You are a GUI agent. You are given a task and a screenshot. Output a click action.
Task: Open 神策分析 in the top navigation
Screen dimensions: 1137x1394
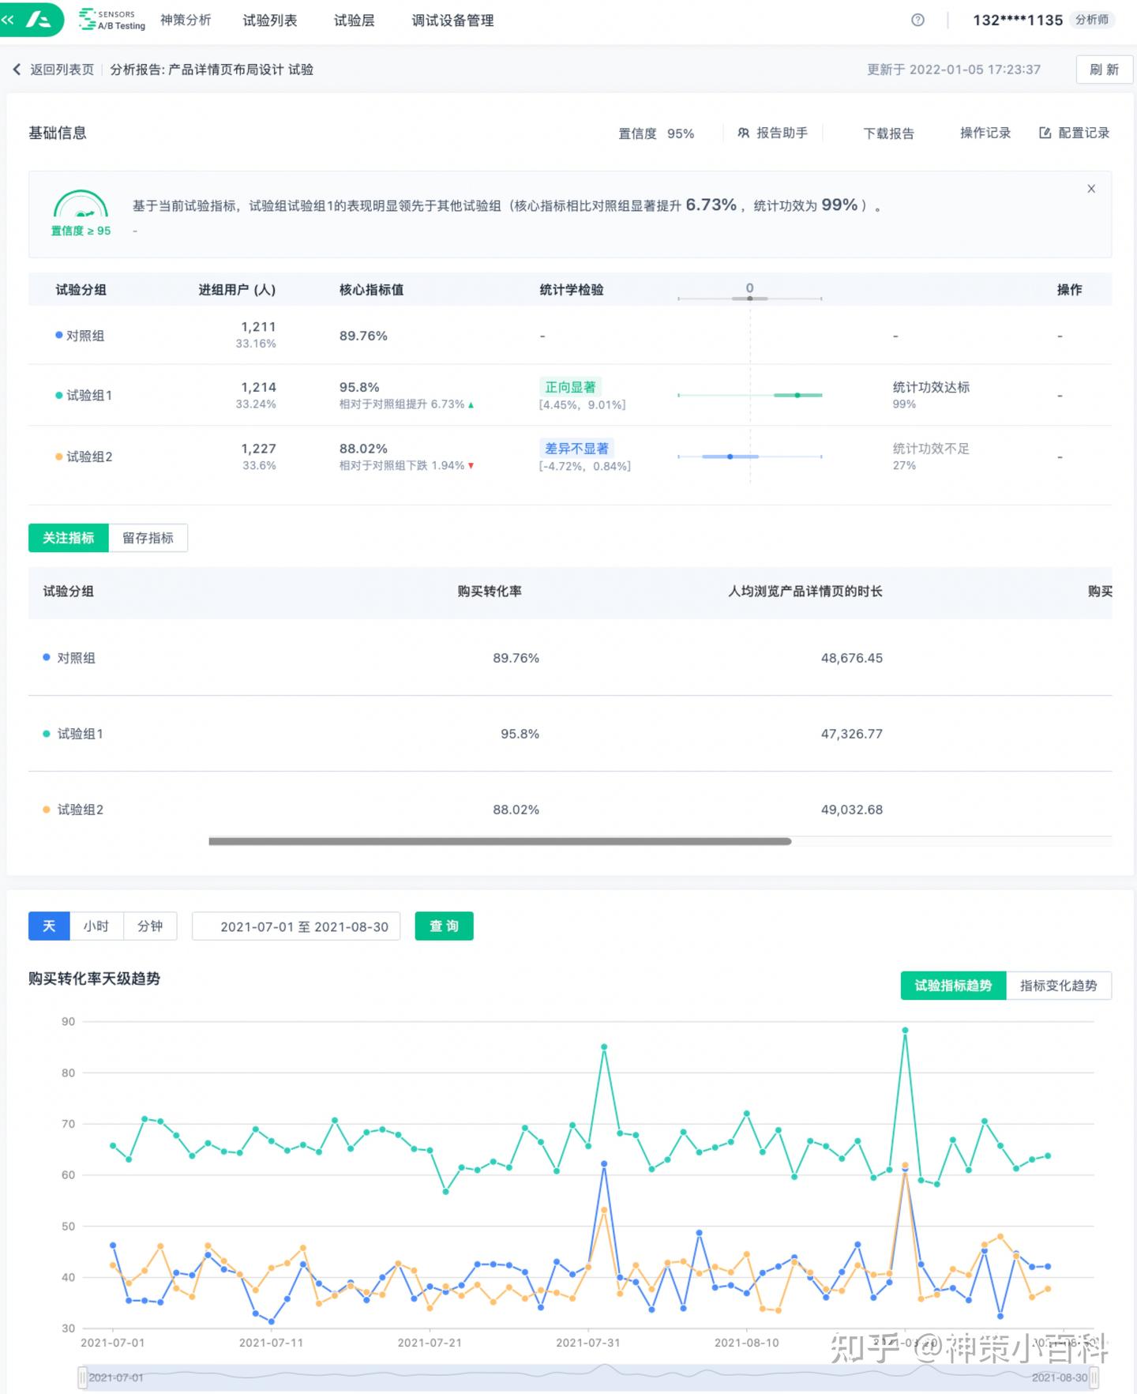(186, 21)
